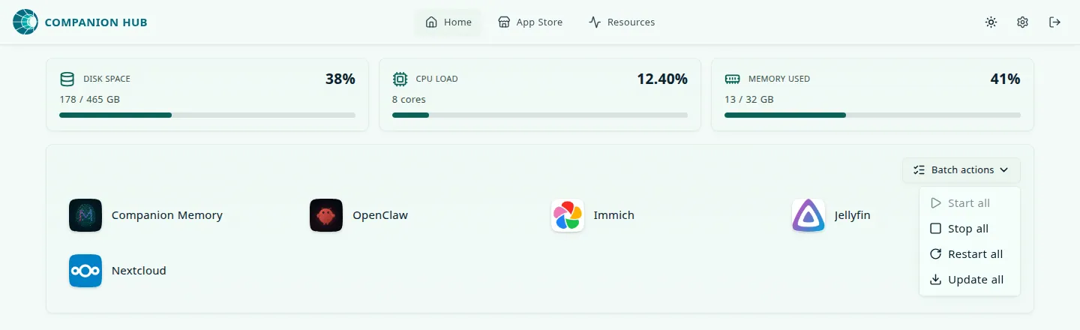Select Start all from batch menu
Screen dimensions: 1080x330
click(969, 203)
